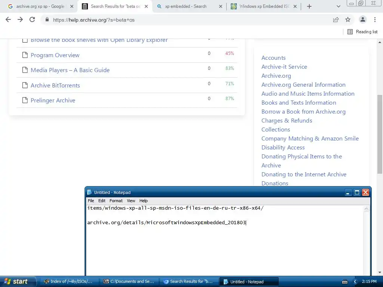Go back with browser back arrow
This screenshot has height=287, width=383.
8,19
